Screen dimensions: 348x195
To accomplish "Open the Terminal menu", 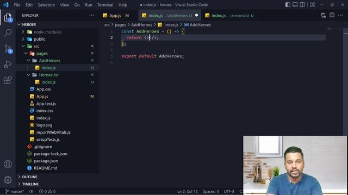I will coord(105,5).
